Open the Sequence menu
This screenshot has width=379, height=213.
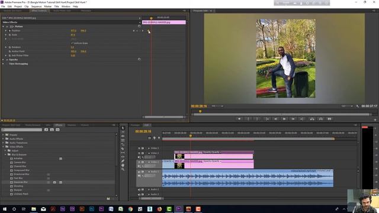coord(36,7)
